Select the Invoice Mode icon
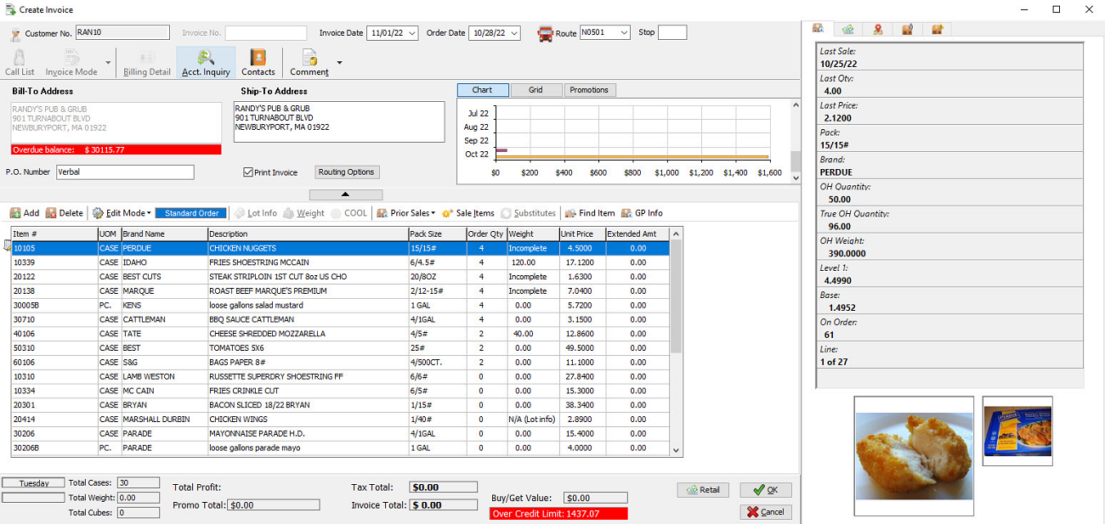Viewport: 1105px width, 524px height. tap(72, 61)
